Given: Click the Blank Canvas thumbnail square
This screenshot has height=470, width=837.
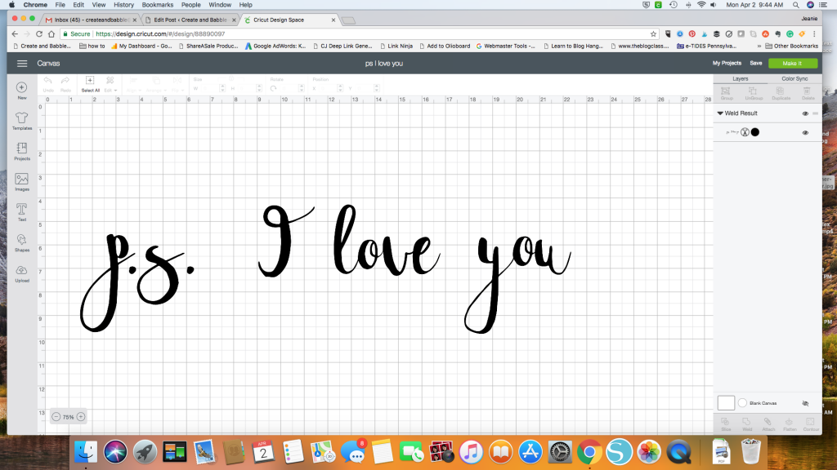Looking at the screenshot, I should [x=726, y=403].
